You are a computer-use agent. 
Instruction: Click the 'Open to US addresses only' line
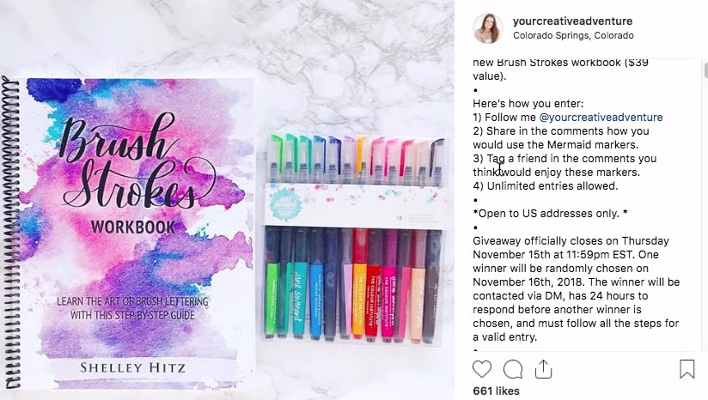tap(550, 213)
